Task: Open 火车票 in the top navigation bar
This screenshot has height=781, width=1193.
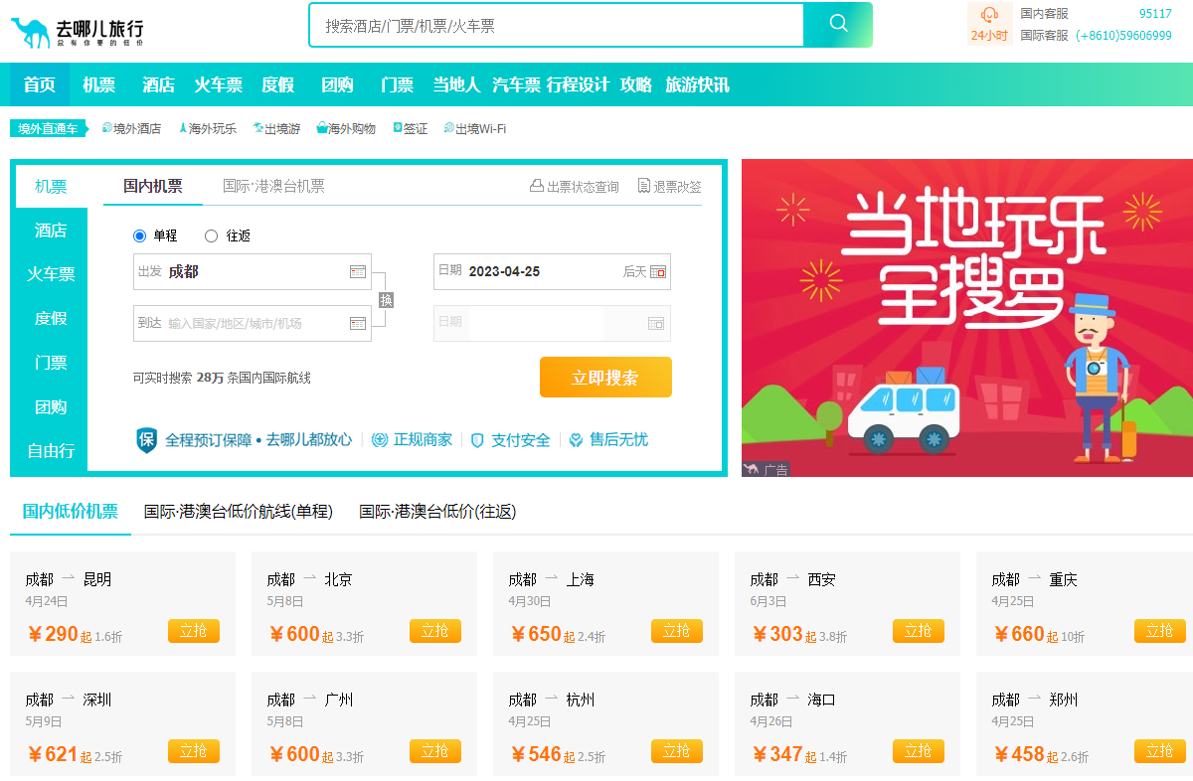Action: [218, 84]
